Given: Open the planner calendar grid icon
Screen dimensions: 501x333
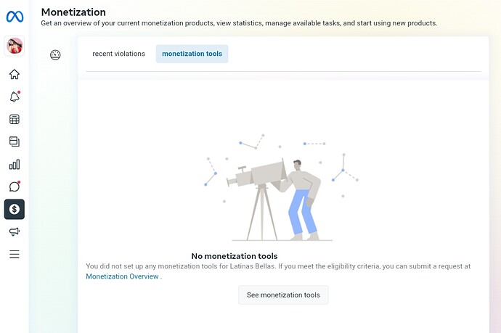Looking at the screenshot, I should pyautogui.click(x=15, y=120).
